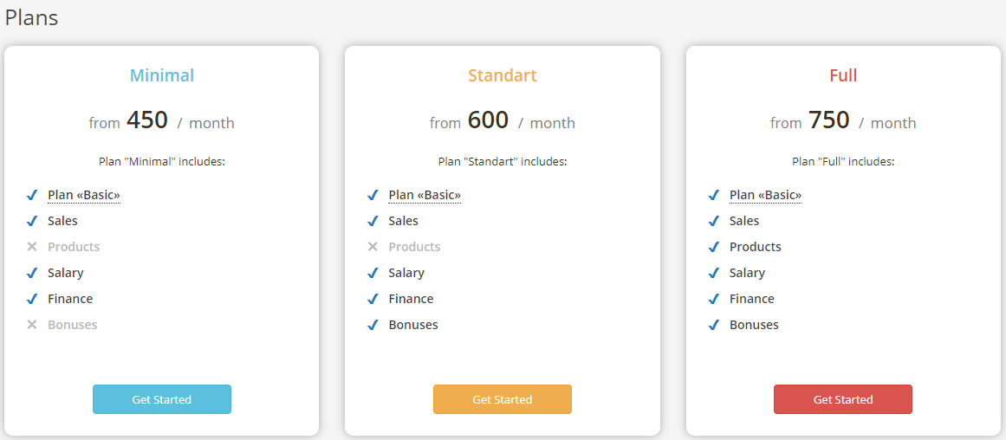Click the checkmark next to Finance in Full plan

click(x=713, y=299)
